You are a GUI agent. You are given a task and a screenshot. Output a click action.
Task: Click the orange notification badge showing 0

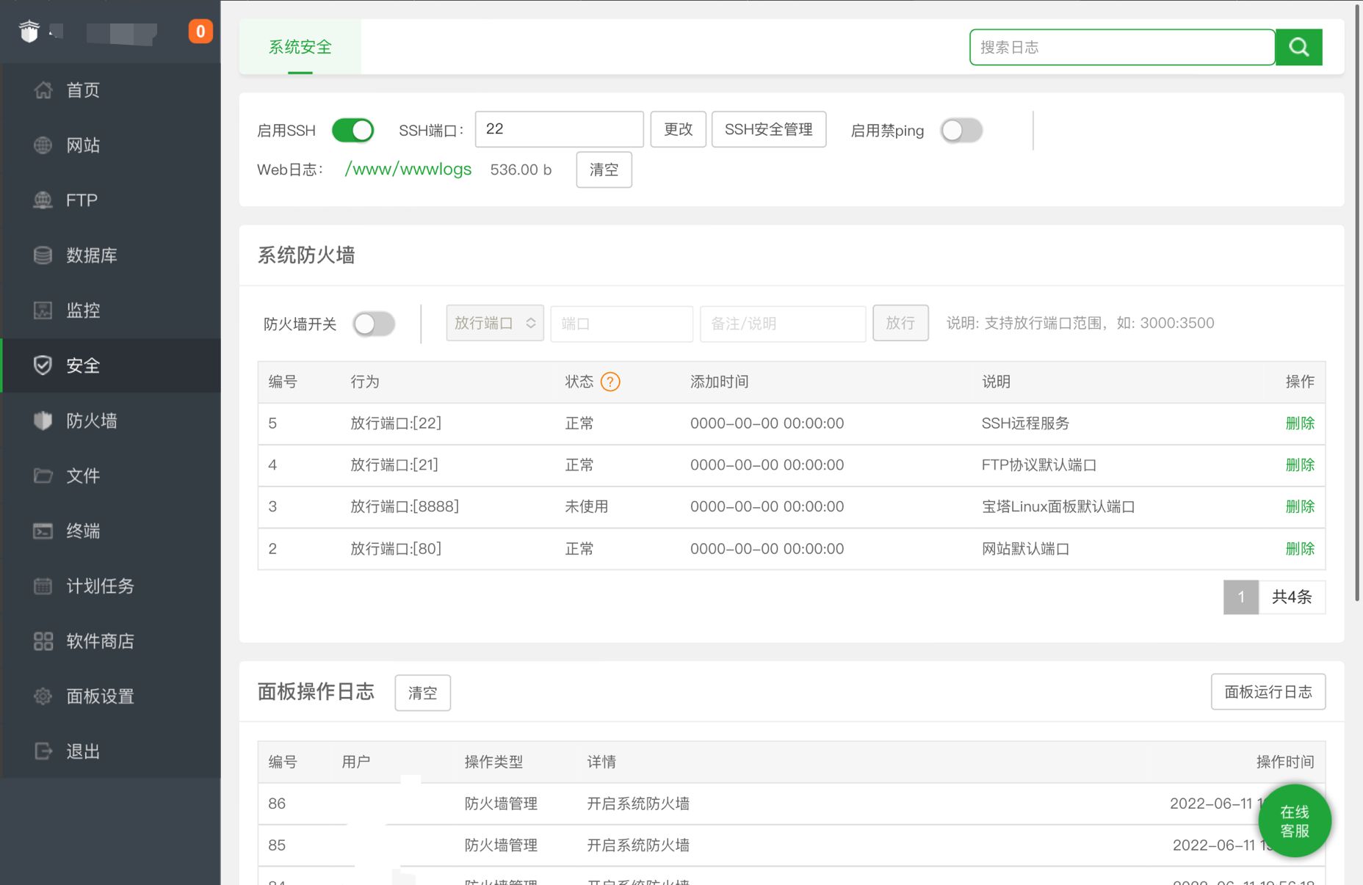point(200,32)
